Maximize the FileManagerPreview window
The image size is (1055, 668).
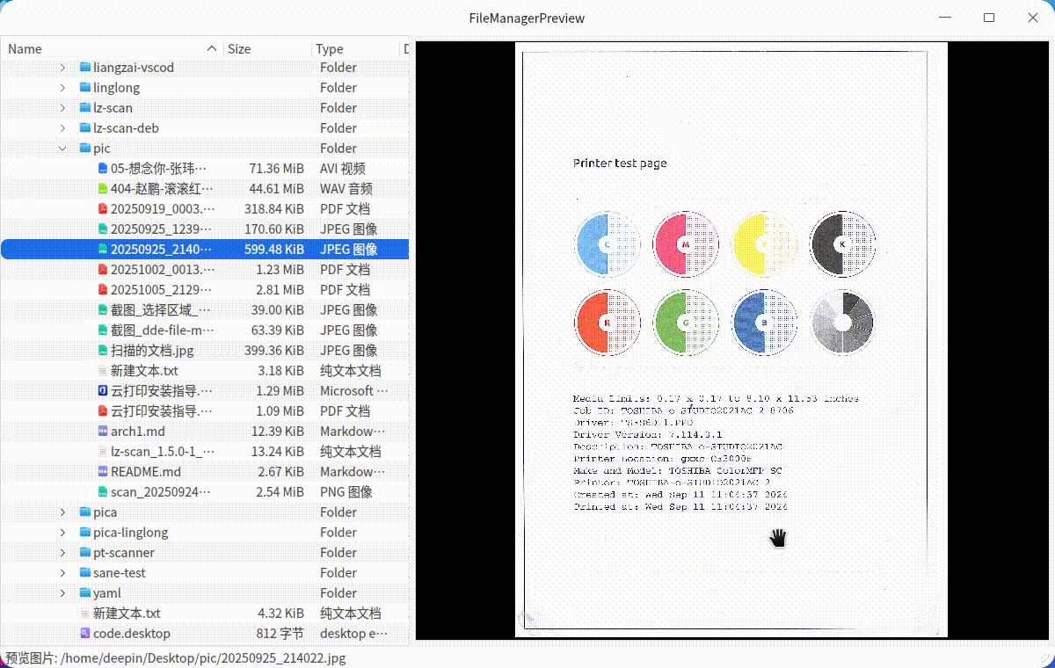coord(989,18)
